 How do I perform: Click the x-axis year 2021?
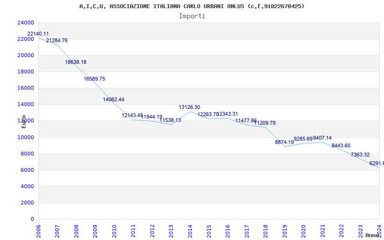coord(323,231)
